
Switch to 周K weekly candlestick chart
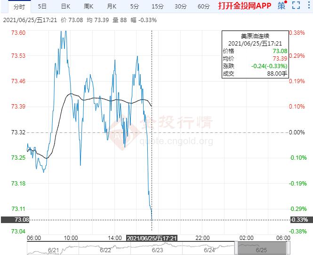pyautogui.click(x=89, y=6)
